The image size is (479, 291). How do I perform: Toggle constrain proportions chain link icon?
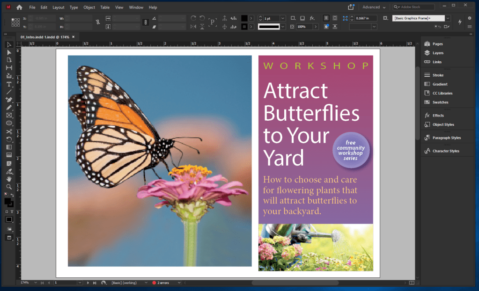click(97, 22)
